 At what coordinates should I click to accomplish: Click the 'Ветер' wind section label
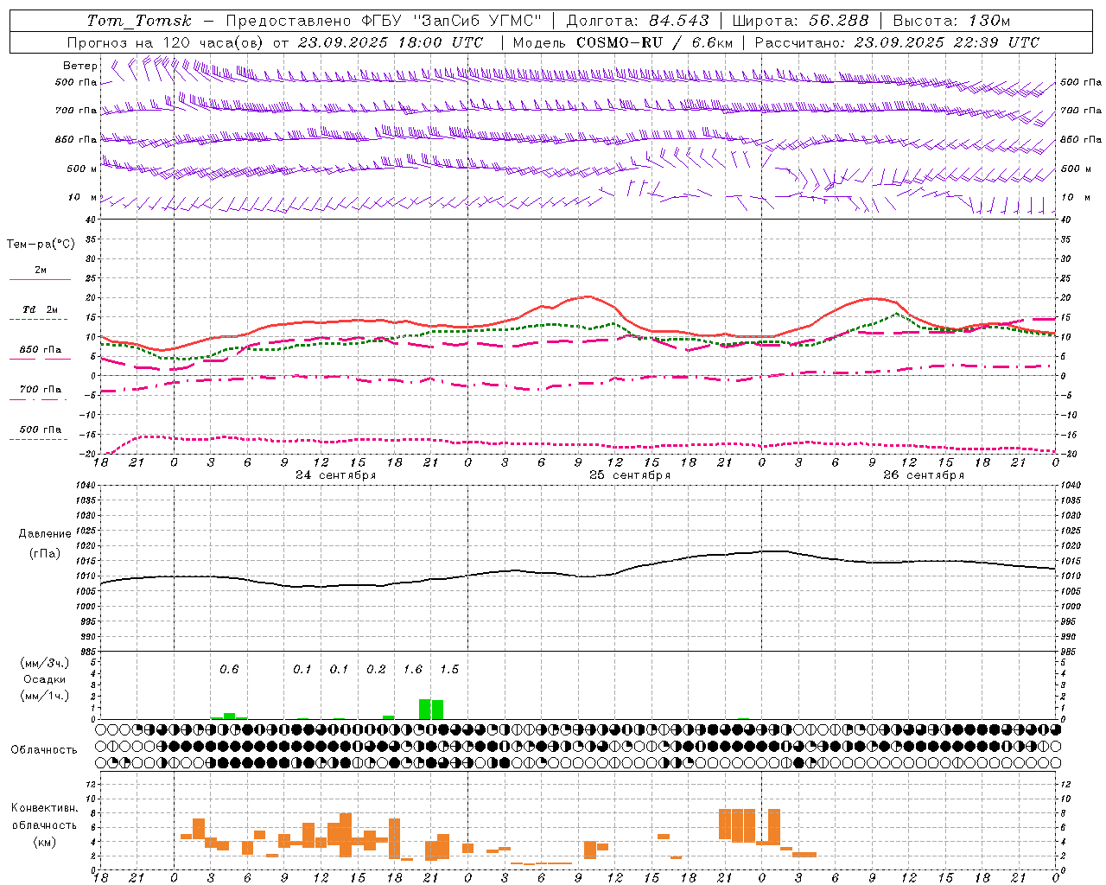[80, 66]
